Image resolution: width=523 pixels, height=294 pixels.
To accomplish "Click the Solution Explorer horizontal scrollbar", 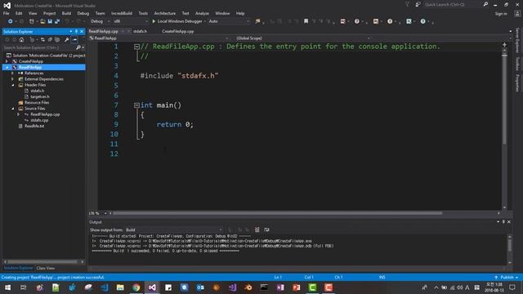I will (x=42, y=262).
